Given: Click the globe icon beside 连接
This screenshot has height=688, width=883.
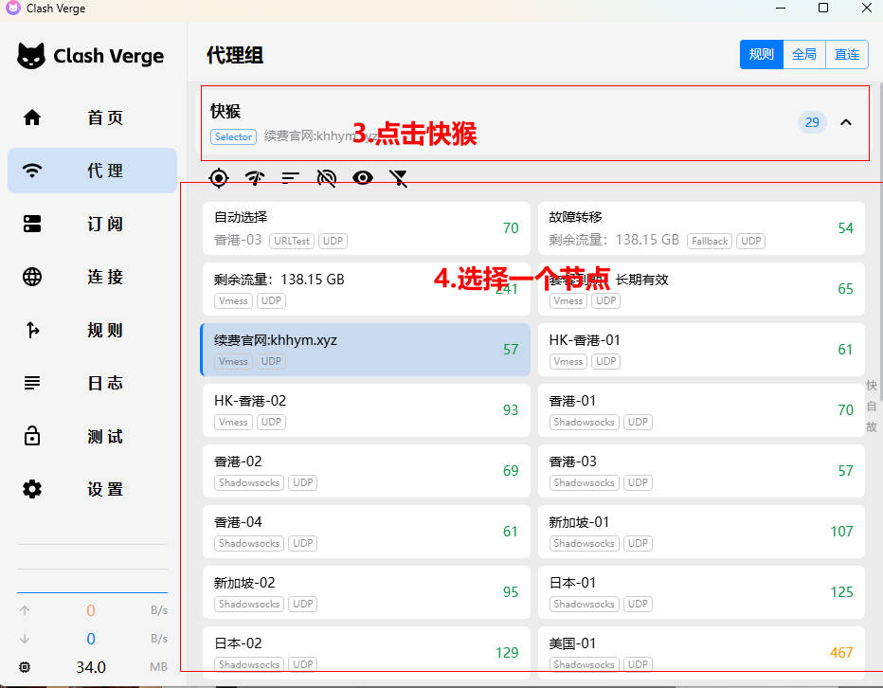Looking at the screenshot, I should (32, 277).
